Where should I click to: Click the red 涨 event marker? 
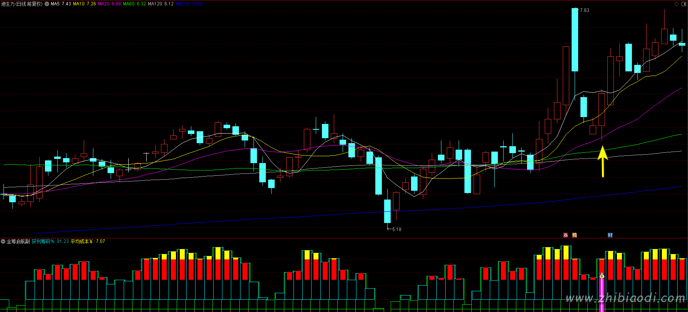point(565,235)
